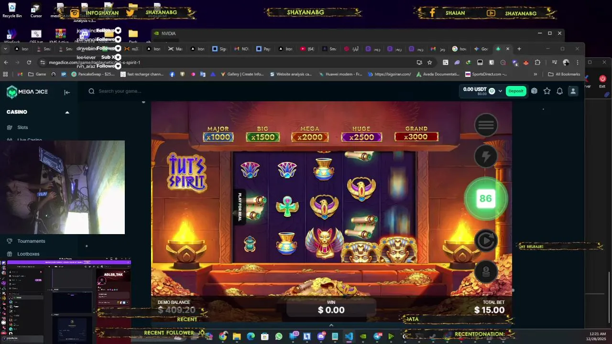Viewport: 612px width, 344px height.
Task: Open File Explorer from the taskbar
Action: [237, 337]
